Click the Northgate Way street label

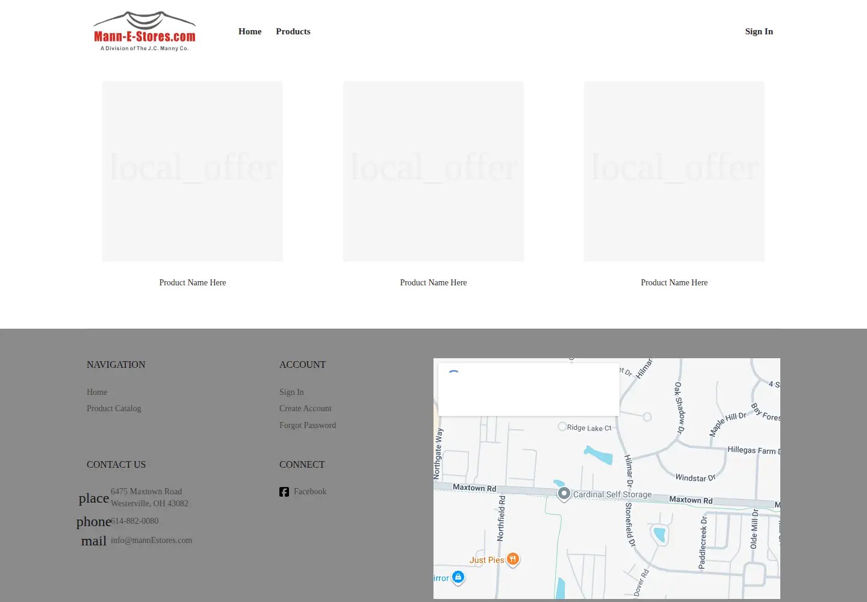point(438,453)
